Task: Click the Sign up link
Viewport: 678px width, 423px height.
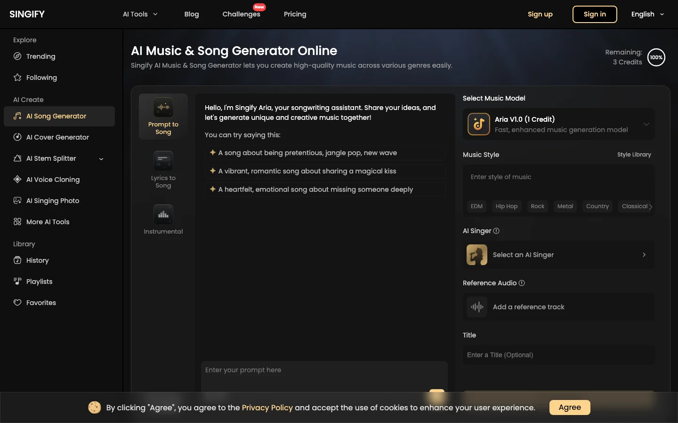Action: (540, 14)
